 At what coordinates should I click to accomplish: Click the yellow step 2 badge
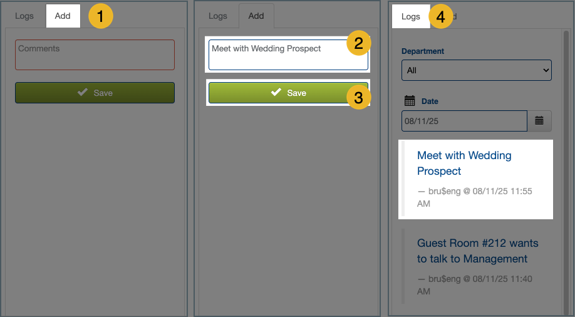[358, 44]
